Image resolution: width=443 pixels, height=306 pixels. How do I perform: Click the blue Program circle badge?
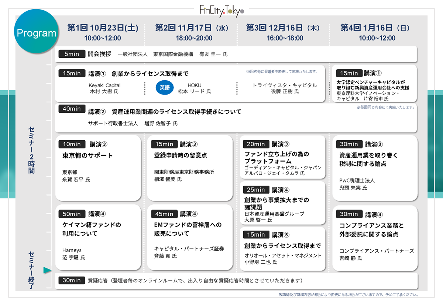(x=36, y=33)
